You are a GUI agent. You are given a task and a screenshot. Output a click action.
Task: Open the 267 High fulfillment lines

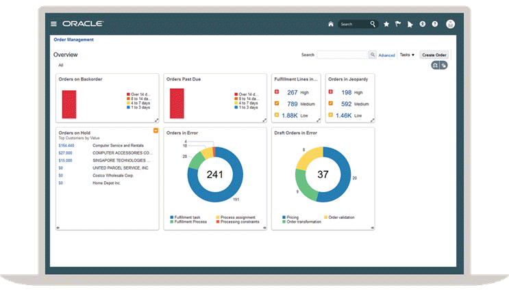pyautogui.click(x=292, y=92)
